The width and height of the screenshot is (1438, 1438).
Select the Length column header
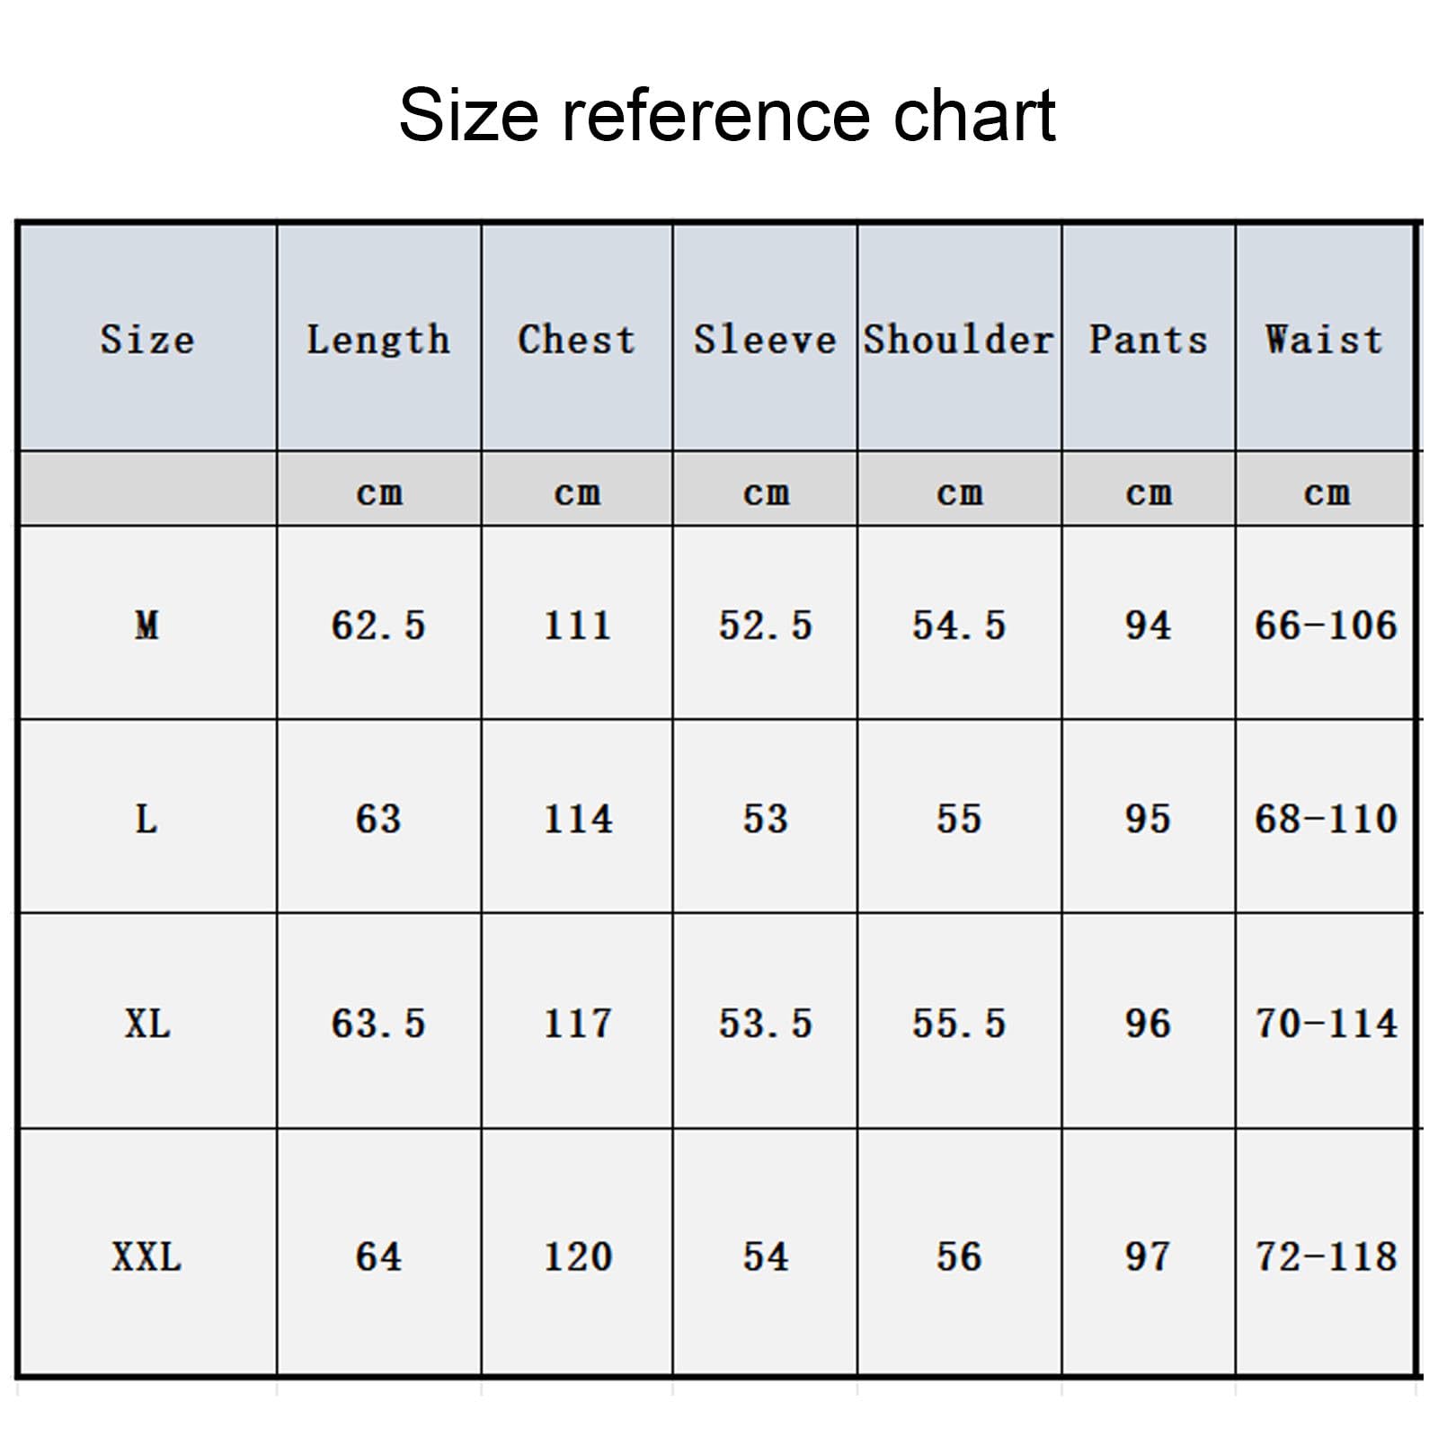[378, 339]
